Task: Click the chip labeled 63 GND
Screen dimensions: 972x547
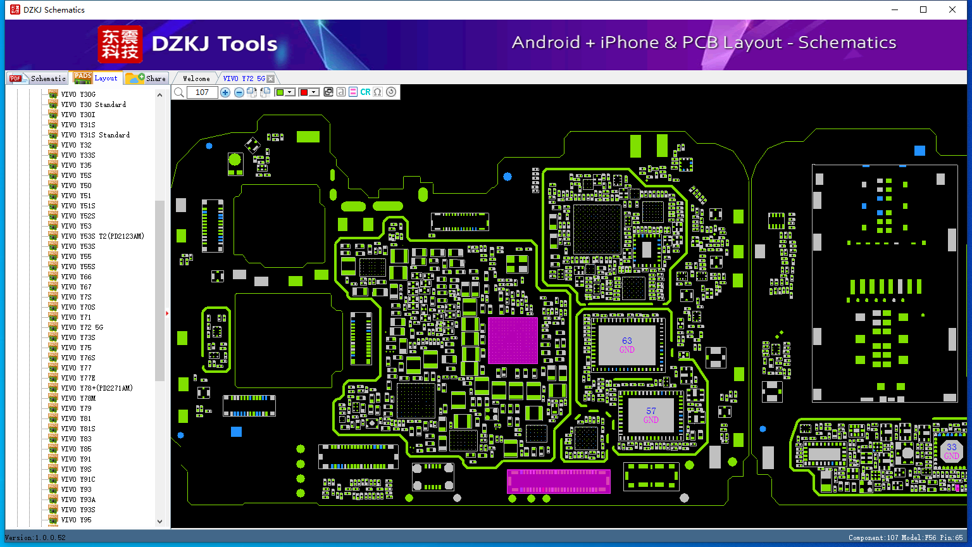Action: pyautogui.click(x=626, y=345)
